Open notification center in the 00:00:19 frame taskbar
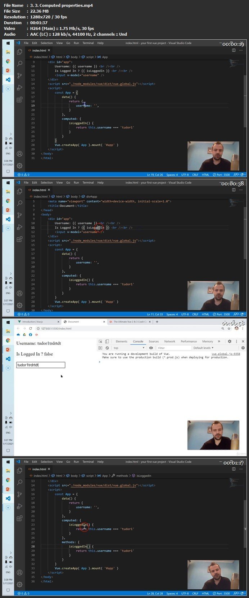Image resolution: width=249 pixels, height=598 pixels. 8,171
